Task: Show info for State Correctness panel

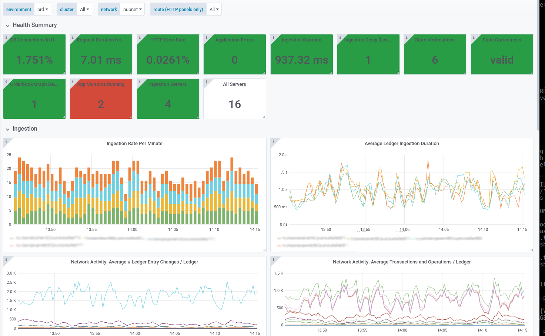Action: pos(474,37)
